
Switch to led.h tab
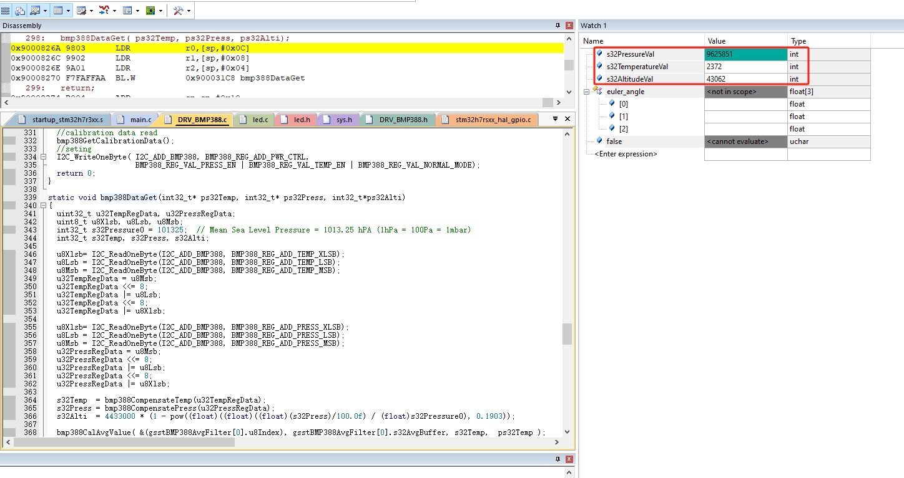point(296,119)
